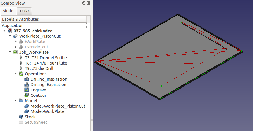This screenshot has width=253, height=131.
Task: Click the Job_WorkPlate job icon
Action: pos(15,52)
